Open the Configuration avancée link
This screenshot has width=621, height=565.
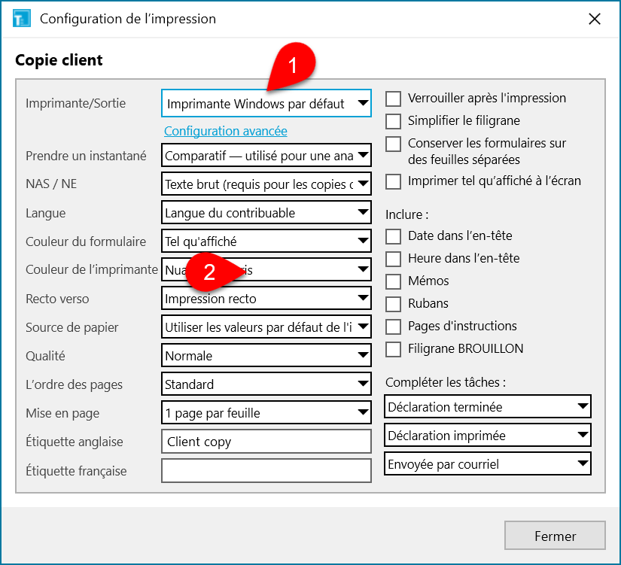(x=225, y=131)
